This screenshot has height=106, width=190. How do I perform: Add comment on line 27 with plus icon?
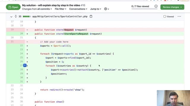[x=25, y=65]
